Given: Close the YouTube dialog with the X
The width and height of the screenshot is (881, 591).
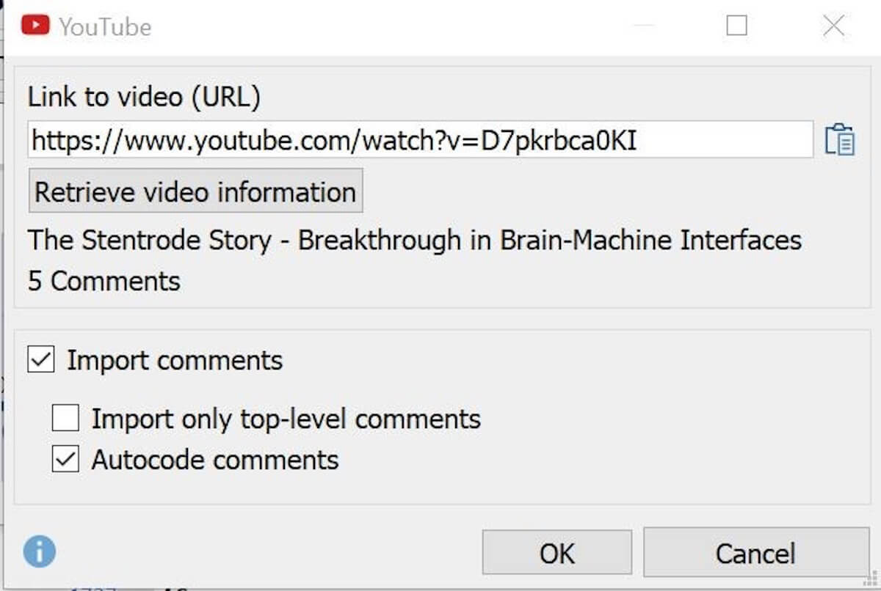Looking at the screenshot, I should coord(833,26).
